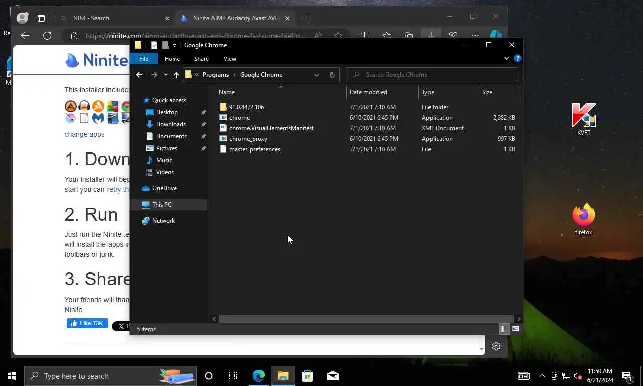Viewport: 643px width, 386px height.
Task: Click the change apps link on Ninite
Action: [84, 134]
